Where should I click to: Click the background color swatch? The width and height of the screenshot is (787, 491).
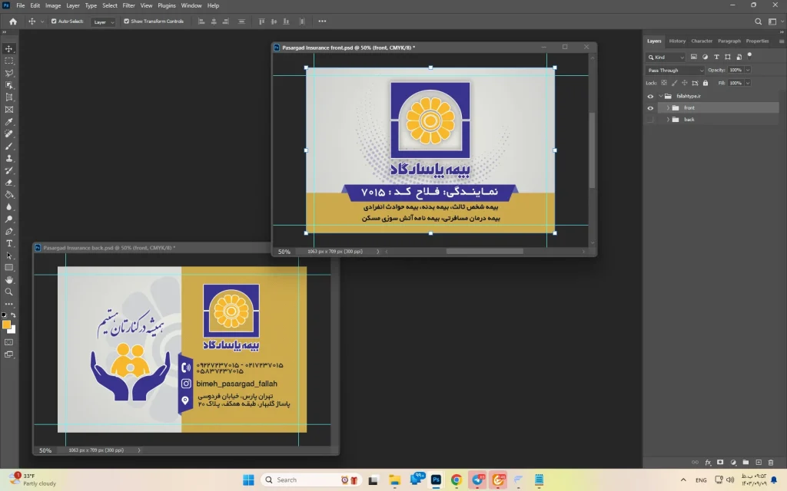(x=12, y=330)
